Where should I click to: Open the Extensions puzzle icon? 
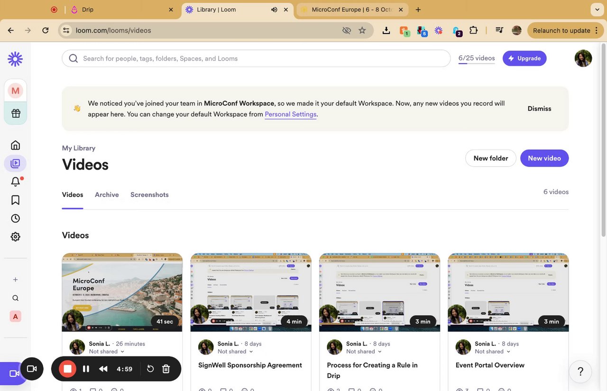473,30
